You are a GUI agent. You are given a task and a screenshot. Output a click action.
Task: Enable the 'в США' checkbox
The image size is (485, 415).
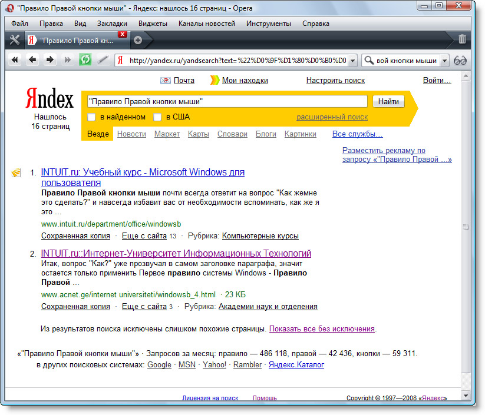157,117
